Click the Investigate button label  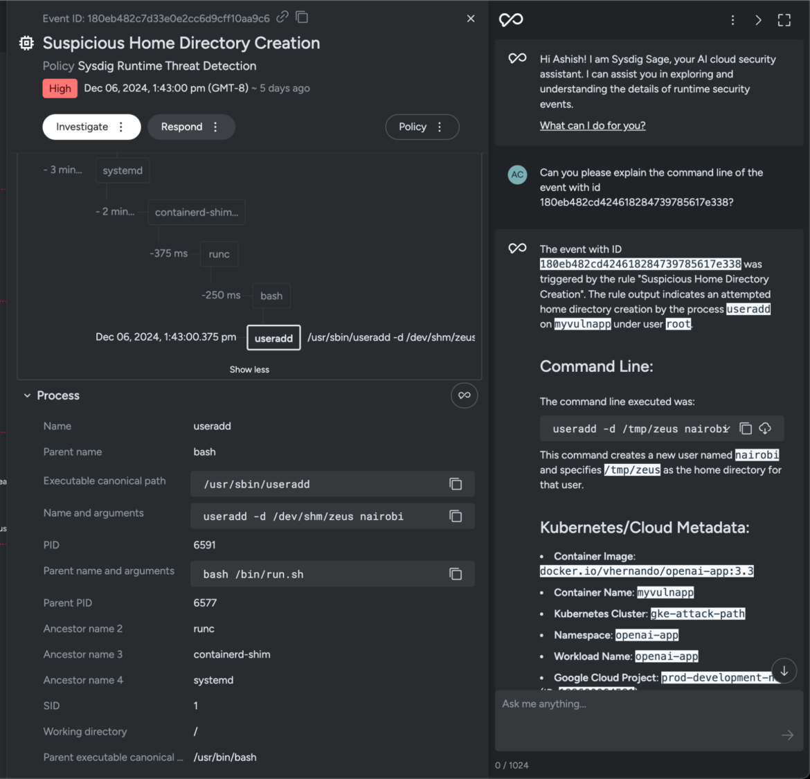pyautogui.click(x=82, y=127)
